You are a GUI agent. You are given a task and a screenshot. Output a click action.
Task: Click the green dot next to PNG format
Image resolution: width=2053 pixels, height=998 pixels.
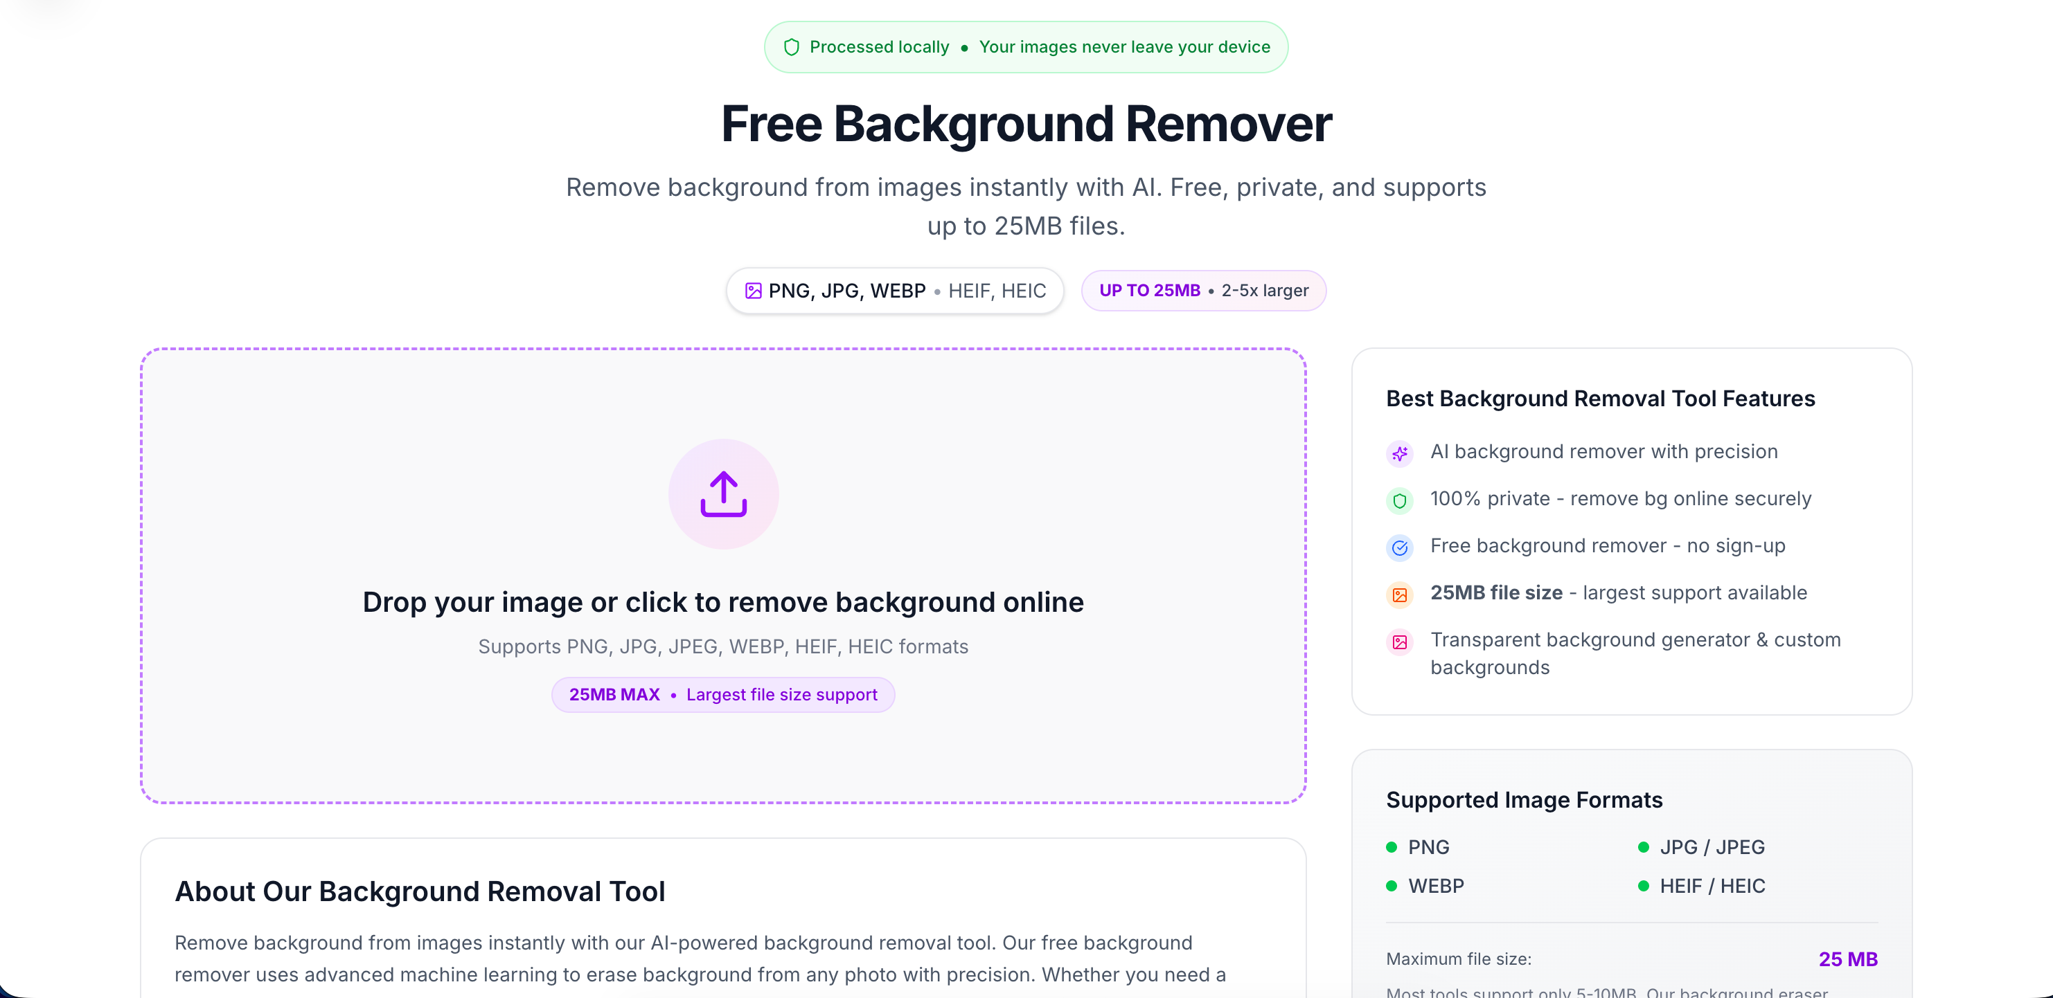click(x=1391, y=846)
